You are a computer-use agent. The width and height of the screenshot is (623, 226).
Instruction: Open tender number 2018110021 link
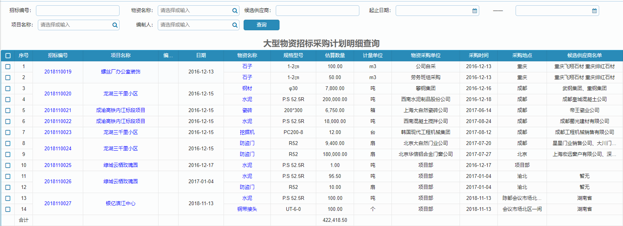click(x=58, y=111)
